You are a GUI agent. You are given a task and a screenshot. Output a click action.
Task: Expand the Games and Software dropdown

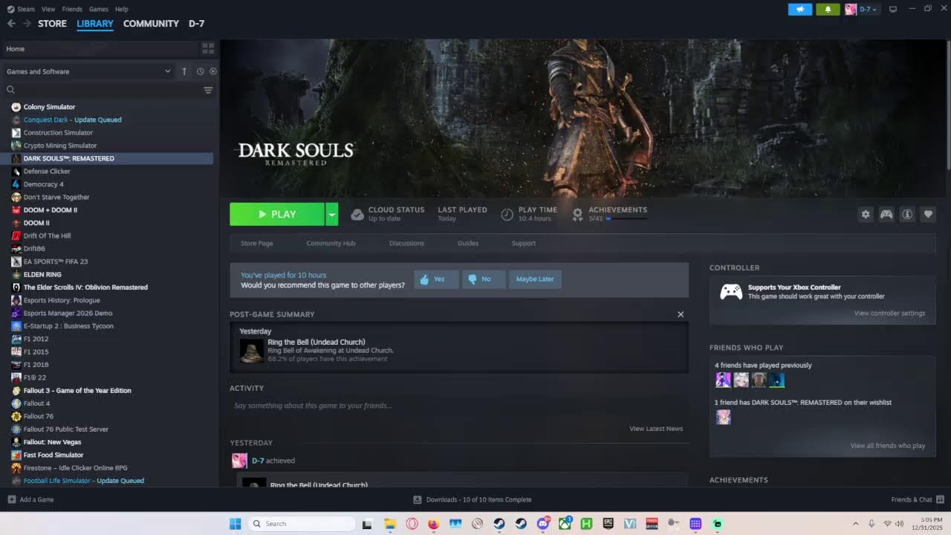tap(88, 71)
